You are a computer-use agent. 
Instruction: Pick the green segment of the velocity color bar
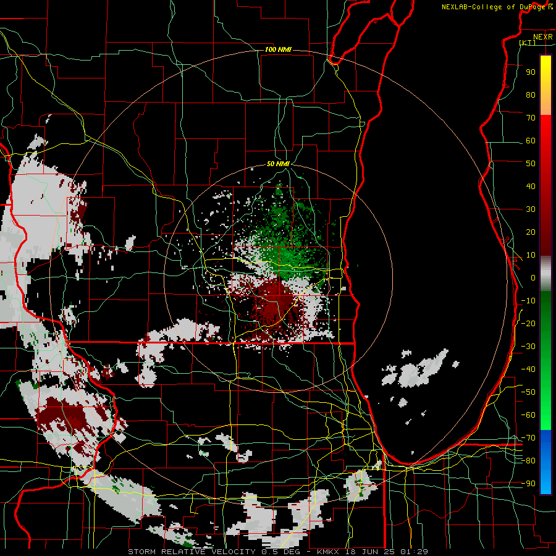click(x=545, y=360)
